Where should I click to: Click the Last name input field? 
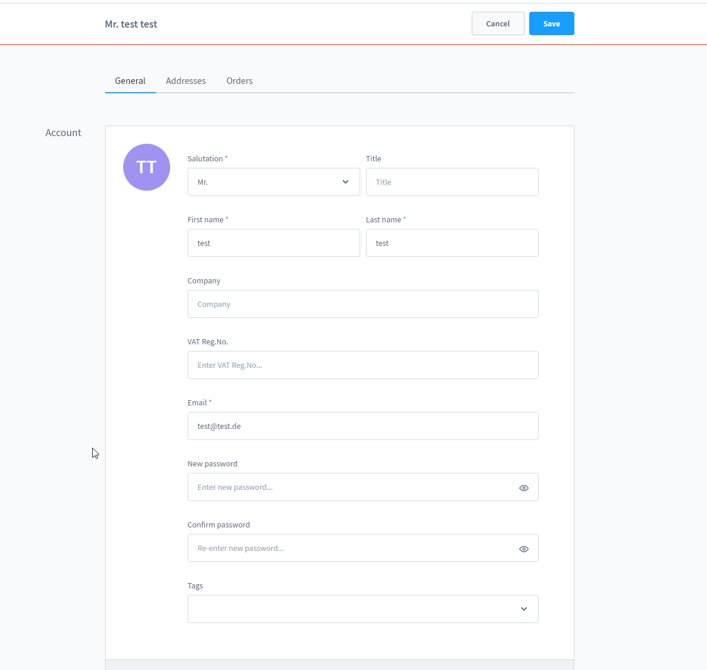pos(452,243)
